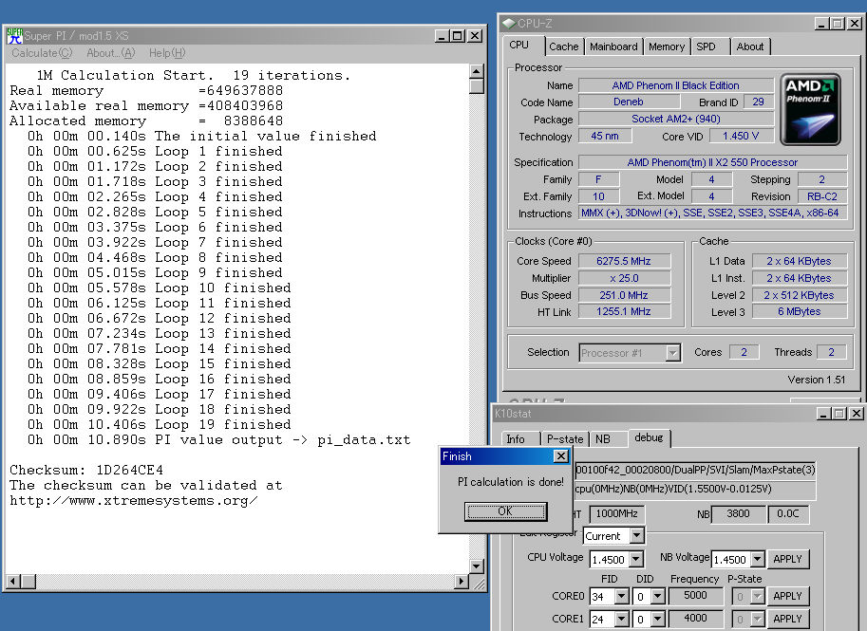This screenshot has height=631, width=867.
Task: Select the debug tab in K10stat
Action: [x=649, y=437]
